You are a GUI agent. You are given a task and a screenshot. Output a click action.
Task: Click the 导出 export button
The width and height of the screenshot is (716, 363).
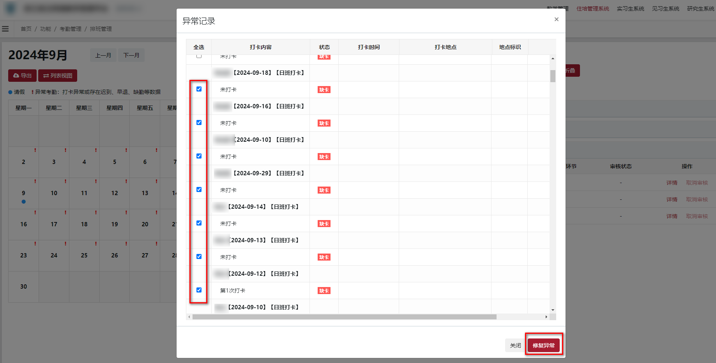pyautogui.click(x=22, y=76)
